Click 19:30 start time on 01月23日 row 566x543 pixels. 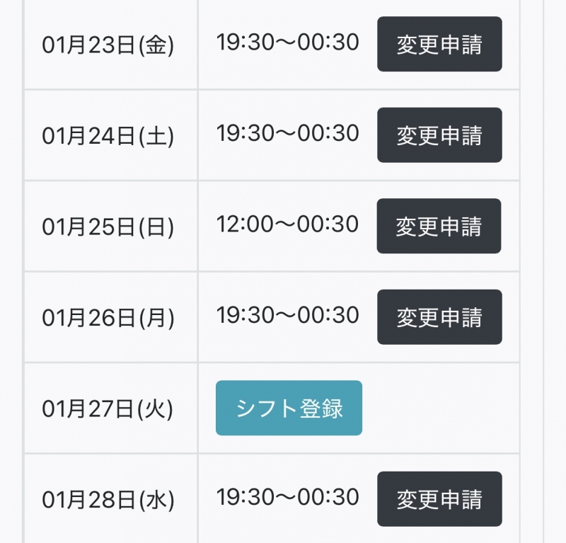[239, 42]
